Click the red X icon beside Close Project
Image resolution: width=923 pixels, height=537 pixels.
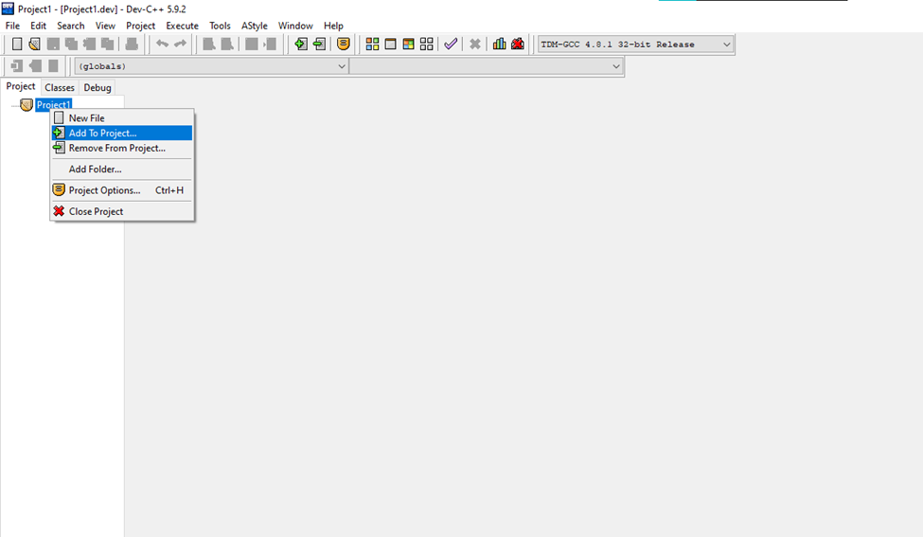[x=59, y=211]
